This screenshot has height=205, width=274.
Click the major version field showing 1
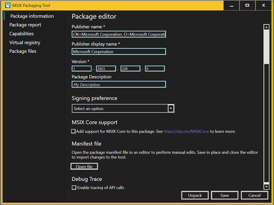click(82, 69)
